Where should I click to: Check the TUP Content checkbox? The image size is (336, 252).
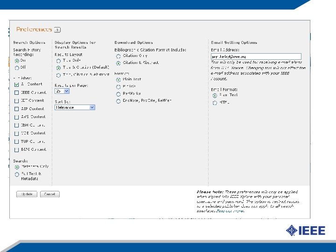16,141
